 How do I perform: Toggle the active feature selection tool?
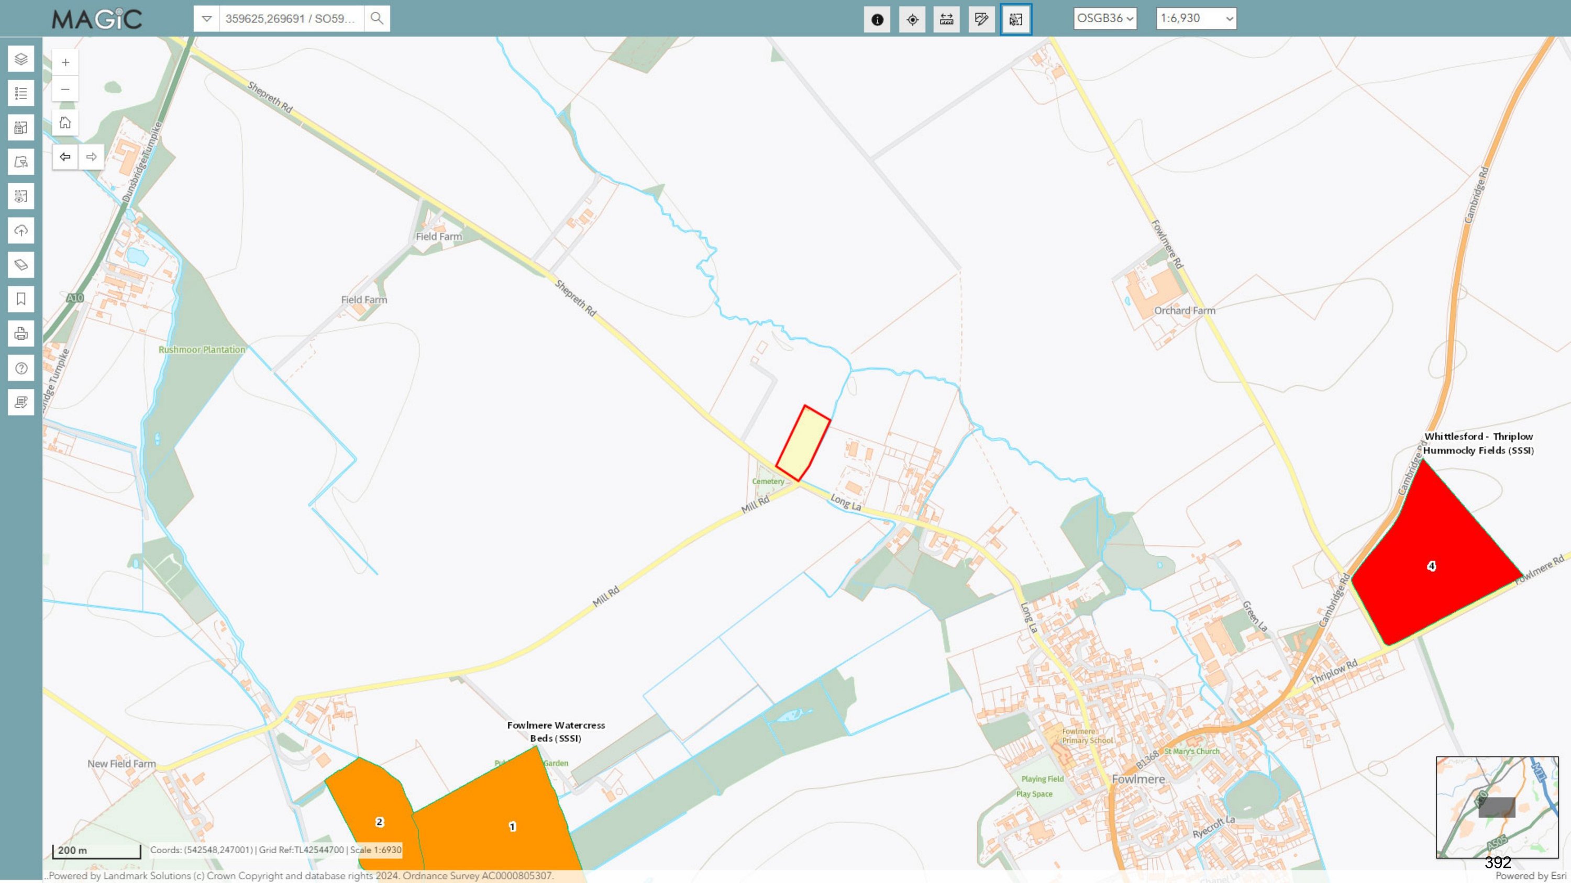[1016, 19]
